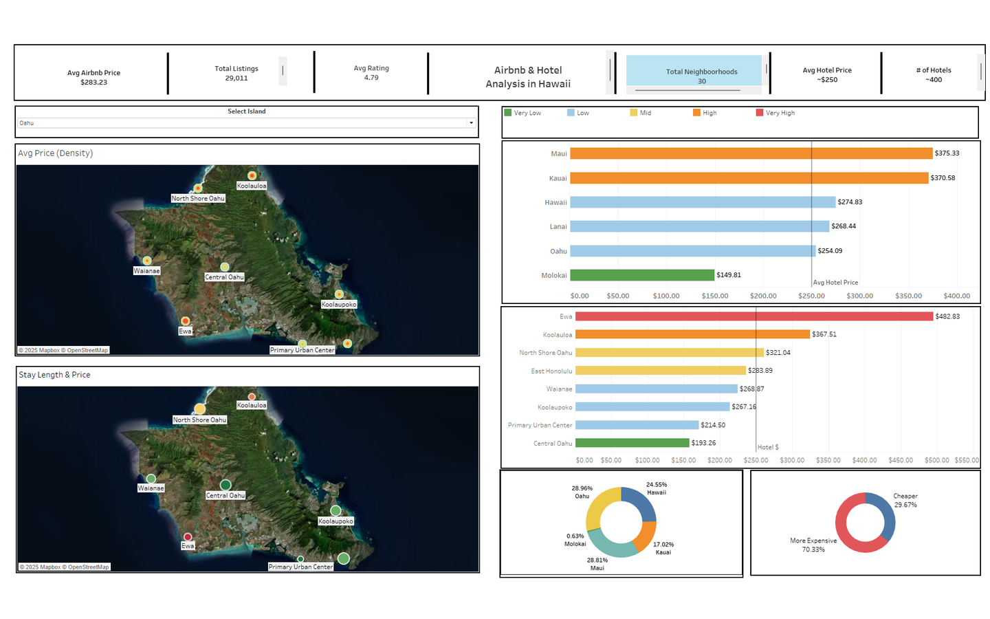Select the Koolaupoko bar in neighborhood chart

[652, 406]
